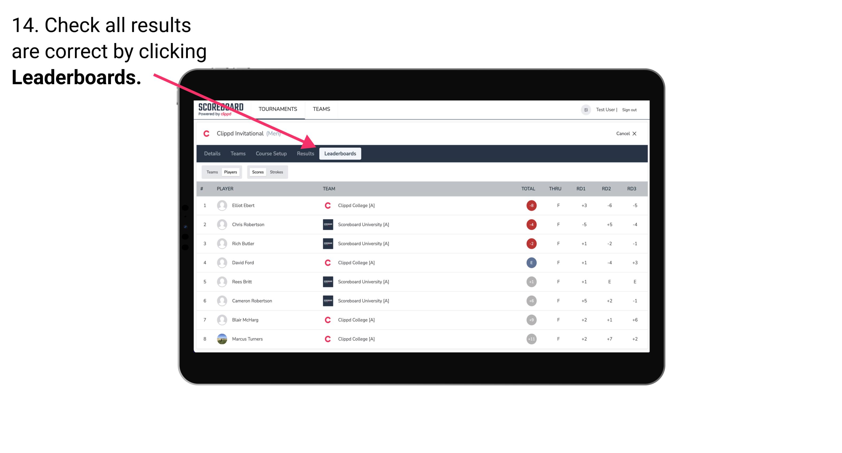Toggle the Strokes filter button
Screen dimensions: 842x453
(276, 172)
